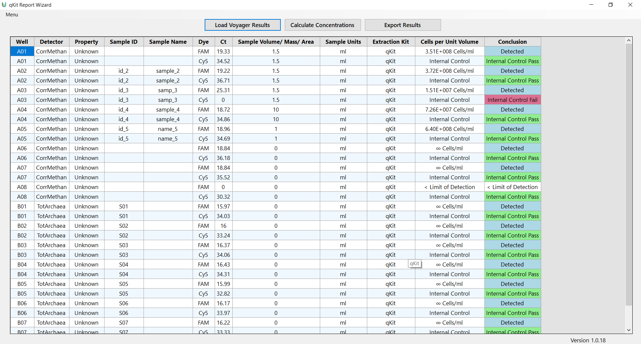
Task: Click the Detector column header
Action: pyautogui.click(x=51, y=42)
